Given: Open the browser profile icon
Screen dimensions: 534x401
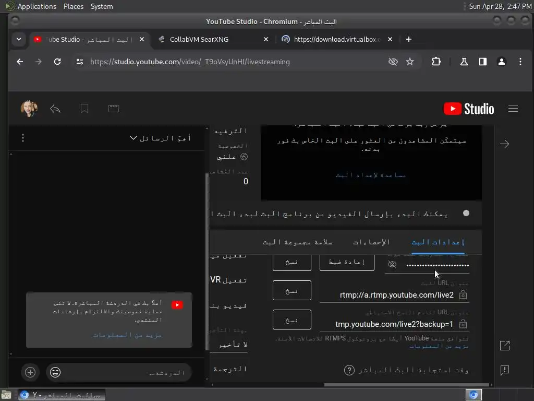Looking at the screenshot, I should [501, 62].
